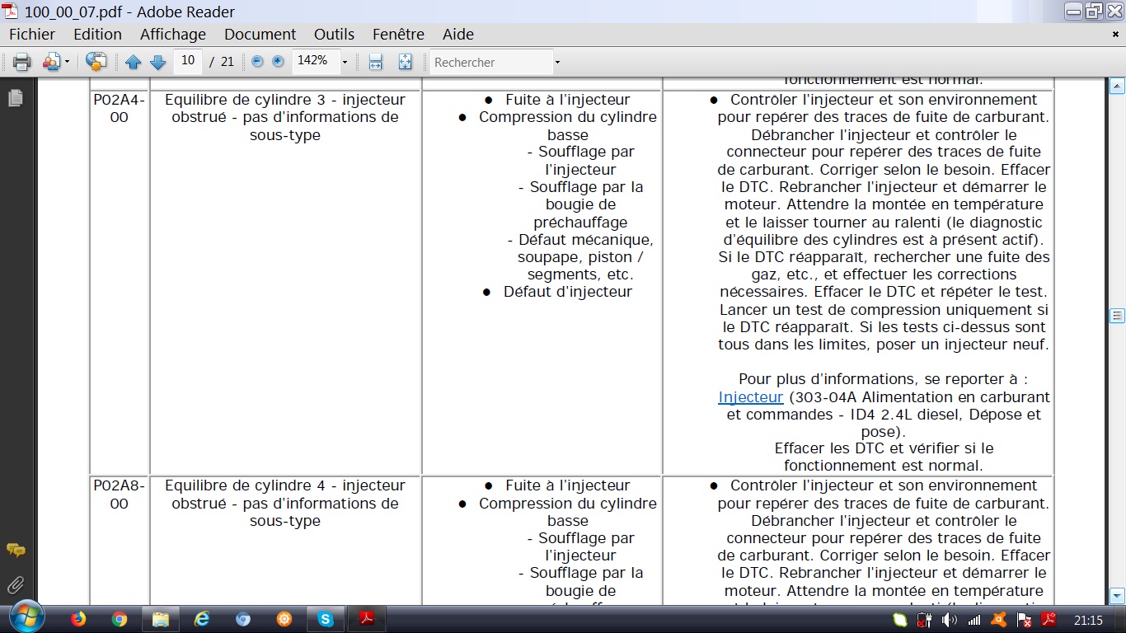Open Skype from the Windows taskbar
The width and height of the screenshot is (1126, 633).
coord(326,619)
